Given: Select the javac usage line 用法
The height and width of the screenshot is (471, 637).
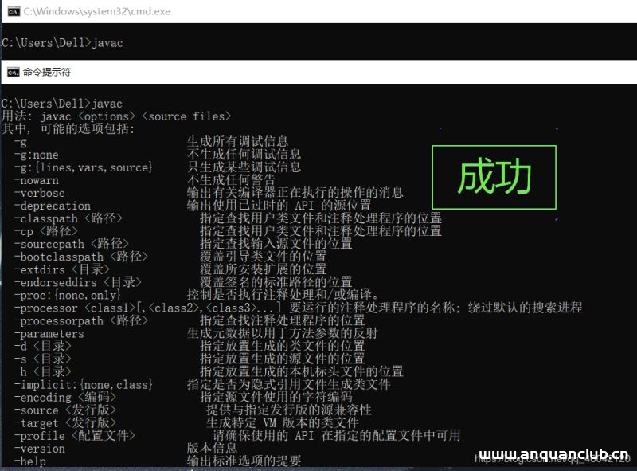Looking at the screenshot, I should coord(119,116).
